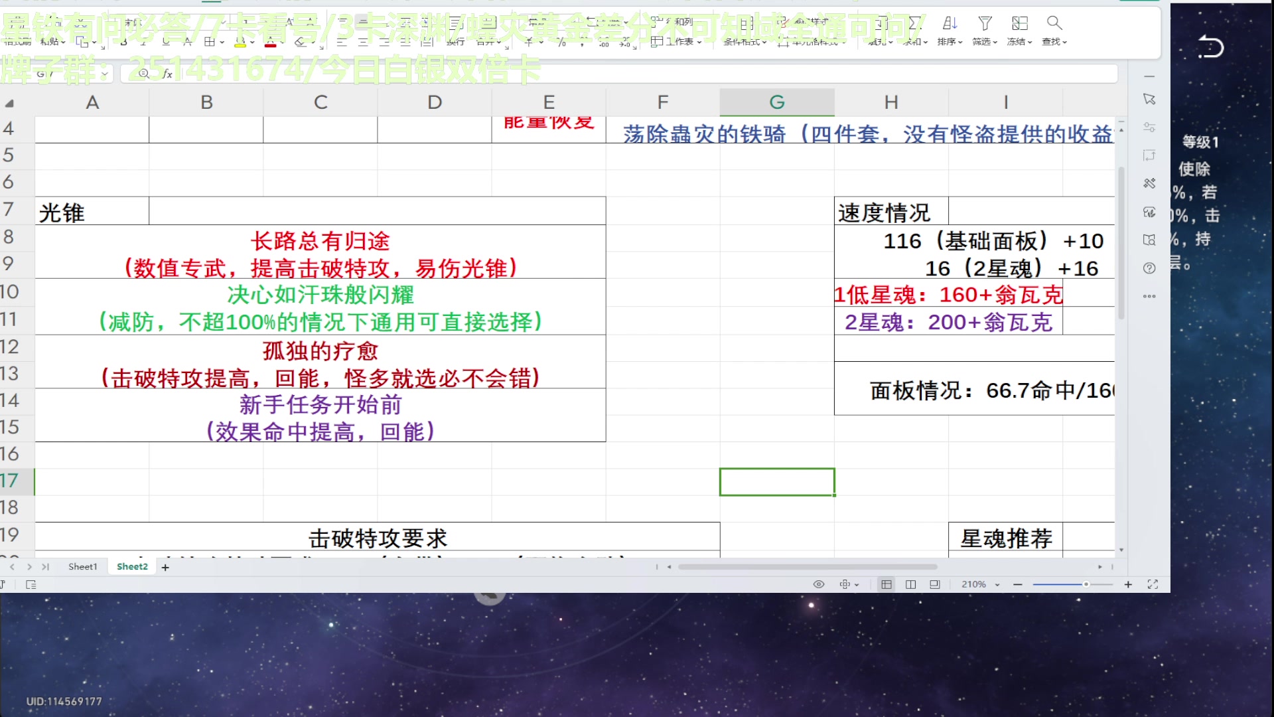Select cell 2星魂：200+翁瓦克
Viewport: 1274px width, 717px height.
click(948, 321)
